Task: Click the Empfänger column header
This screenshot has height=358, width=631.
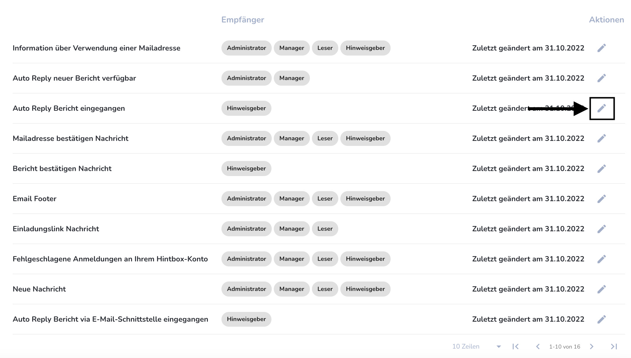Action: point(243,19)
